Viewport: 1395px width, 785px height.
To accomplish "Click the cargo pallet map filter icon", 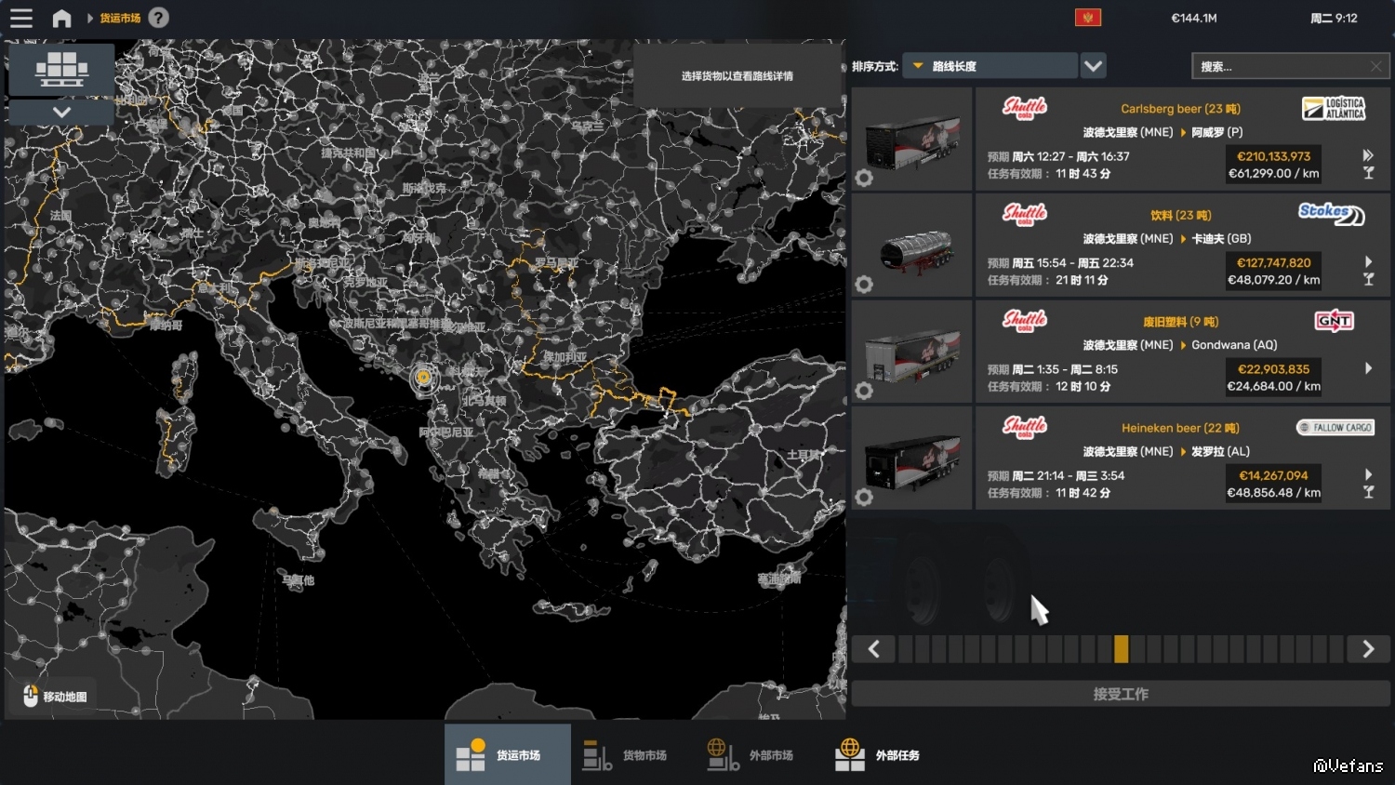I will coord(61,70).
